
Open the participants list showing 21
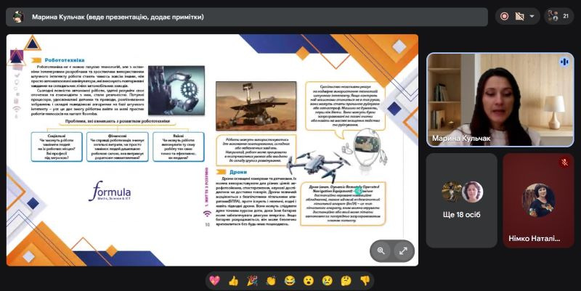[x=559, y=16]
